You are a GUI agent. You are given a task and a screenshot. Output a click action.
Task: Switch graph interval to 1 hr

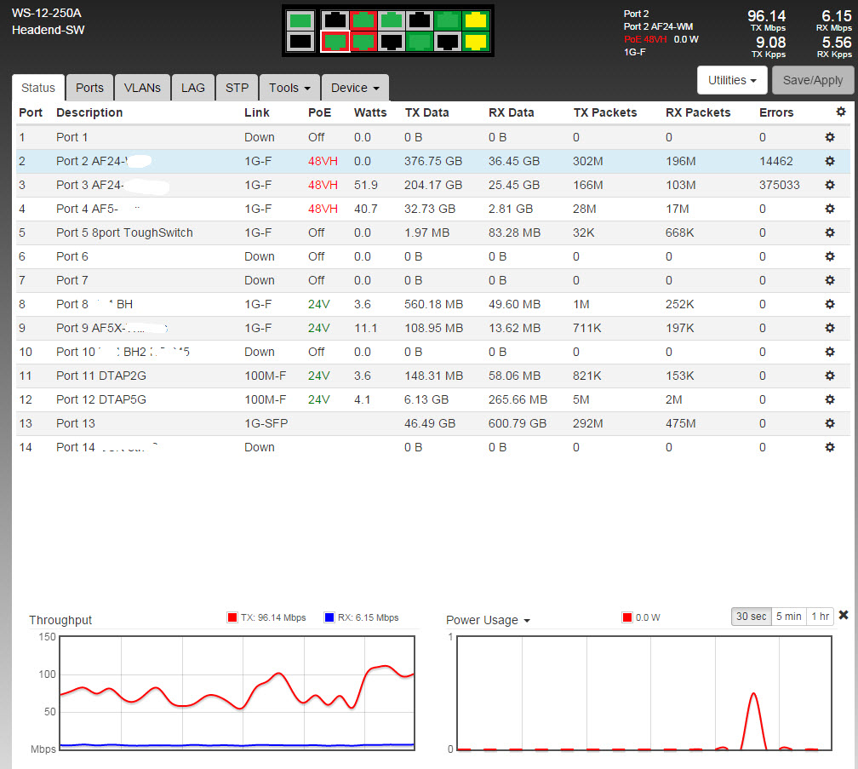821,617
